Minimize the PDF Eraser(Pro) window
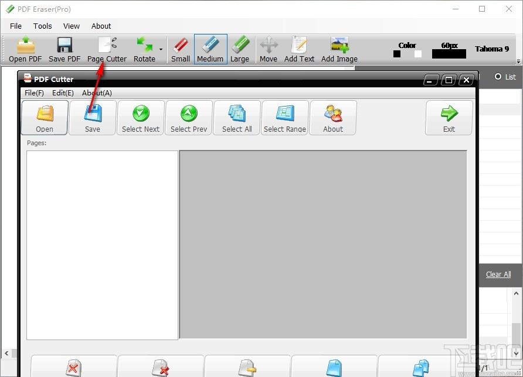 456,9
